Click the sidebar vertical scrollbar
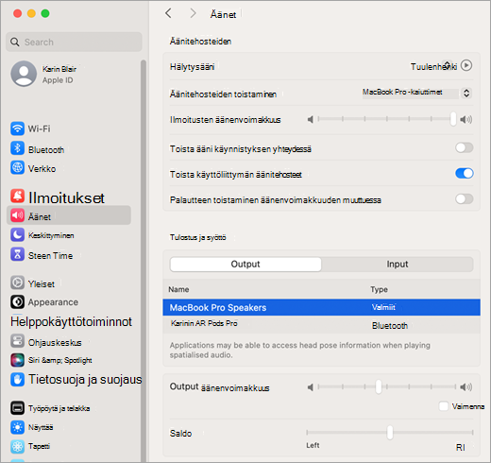The image size is (491, 463). coord(144,261)
